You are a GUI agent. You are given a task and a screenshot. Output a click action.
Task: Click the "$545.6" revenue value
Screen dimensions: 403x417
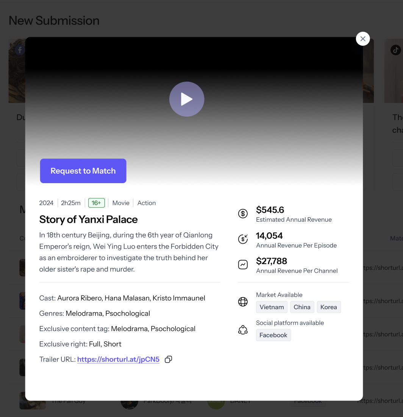270,210
